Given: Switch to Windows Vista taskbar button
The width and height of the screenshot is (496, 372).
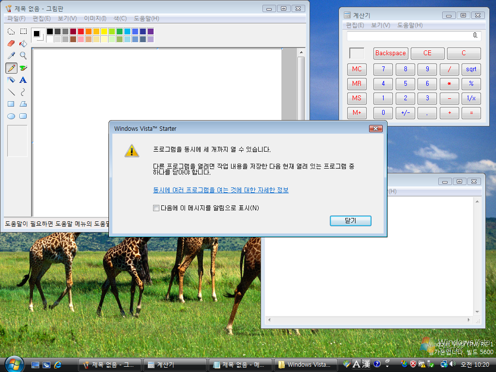Looking at the screenshot, I should [x=306, y=365].
